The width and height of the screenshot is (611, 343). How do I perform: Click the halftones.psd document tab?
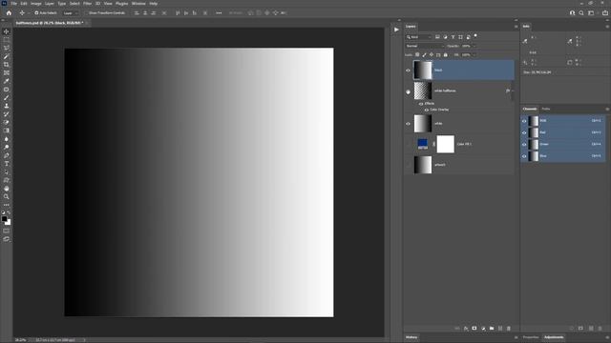click(x=50, y=23)
